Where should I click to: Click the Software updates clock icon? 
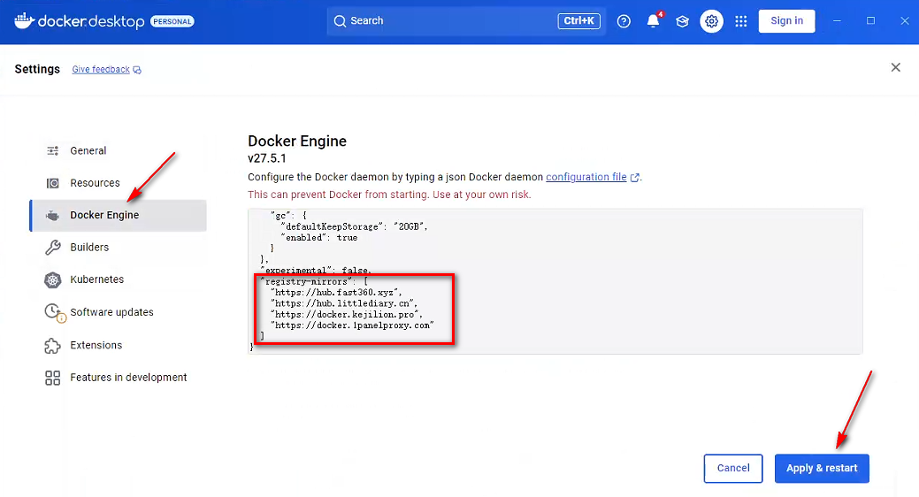pos(54,312)
